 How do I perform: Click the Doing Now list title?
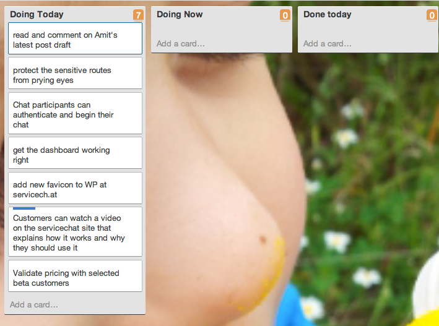180,15
